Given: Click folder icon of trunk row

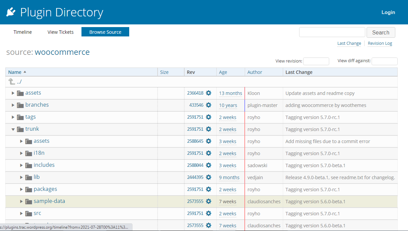Looking at the screenshot, I should coord(20,129).
